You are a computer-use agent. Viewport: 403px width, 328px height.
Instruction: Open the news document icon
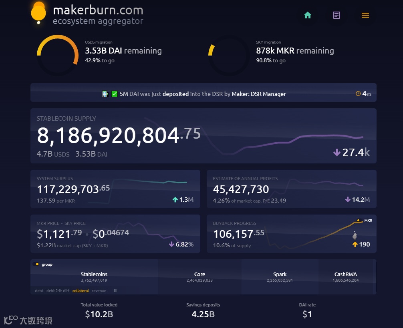click(x=336, y=15)
